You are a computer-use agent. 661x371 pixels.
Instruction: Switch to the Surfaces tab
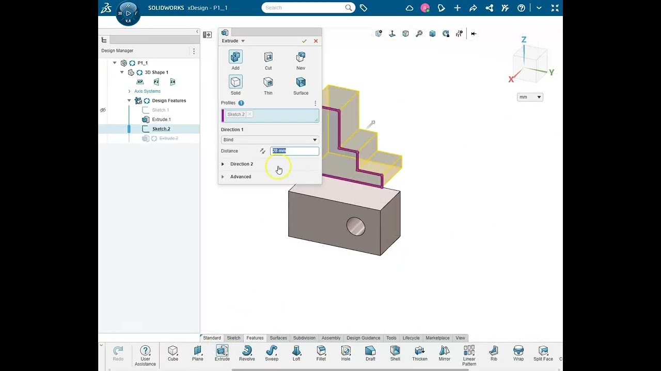coord(278,338)
